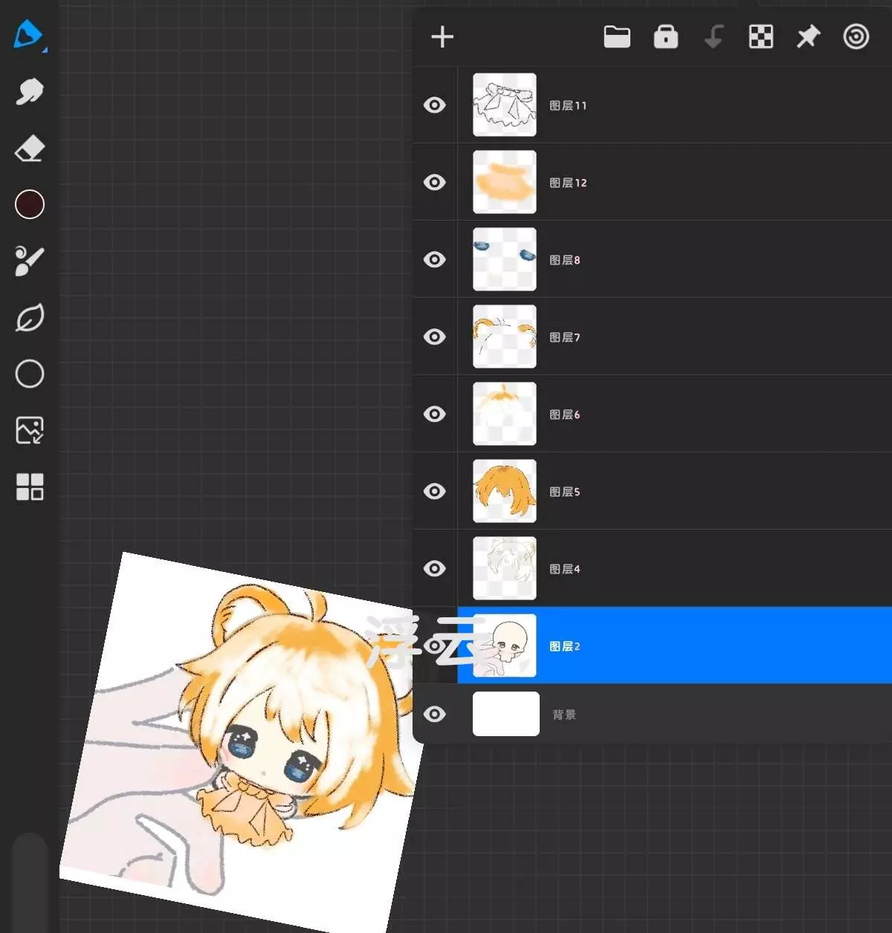This screenshot has width=892, height=933.
Task: Toggle the alpha lock checkerboard icon
Action: pos(760,36)
